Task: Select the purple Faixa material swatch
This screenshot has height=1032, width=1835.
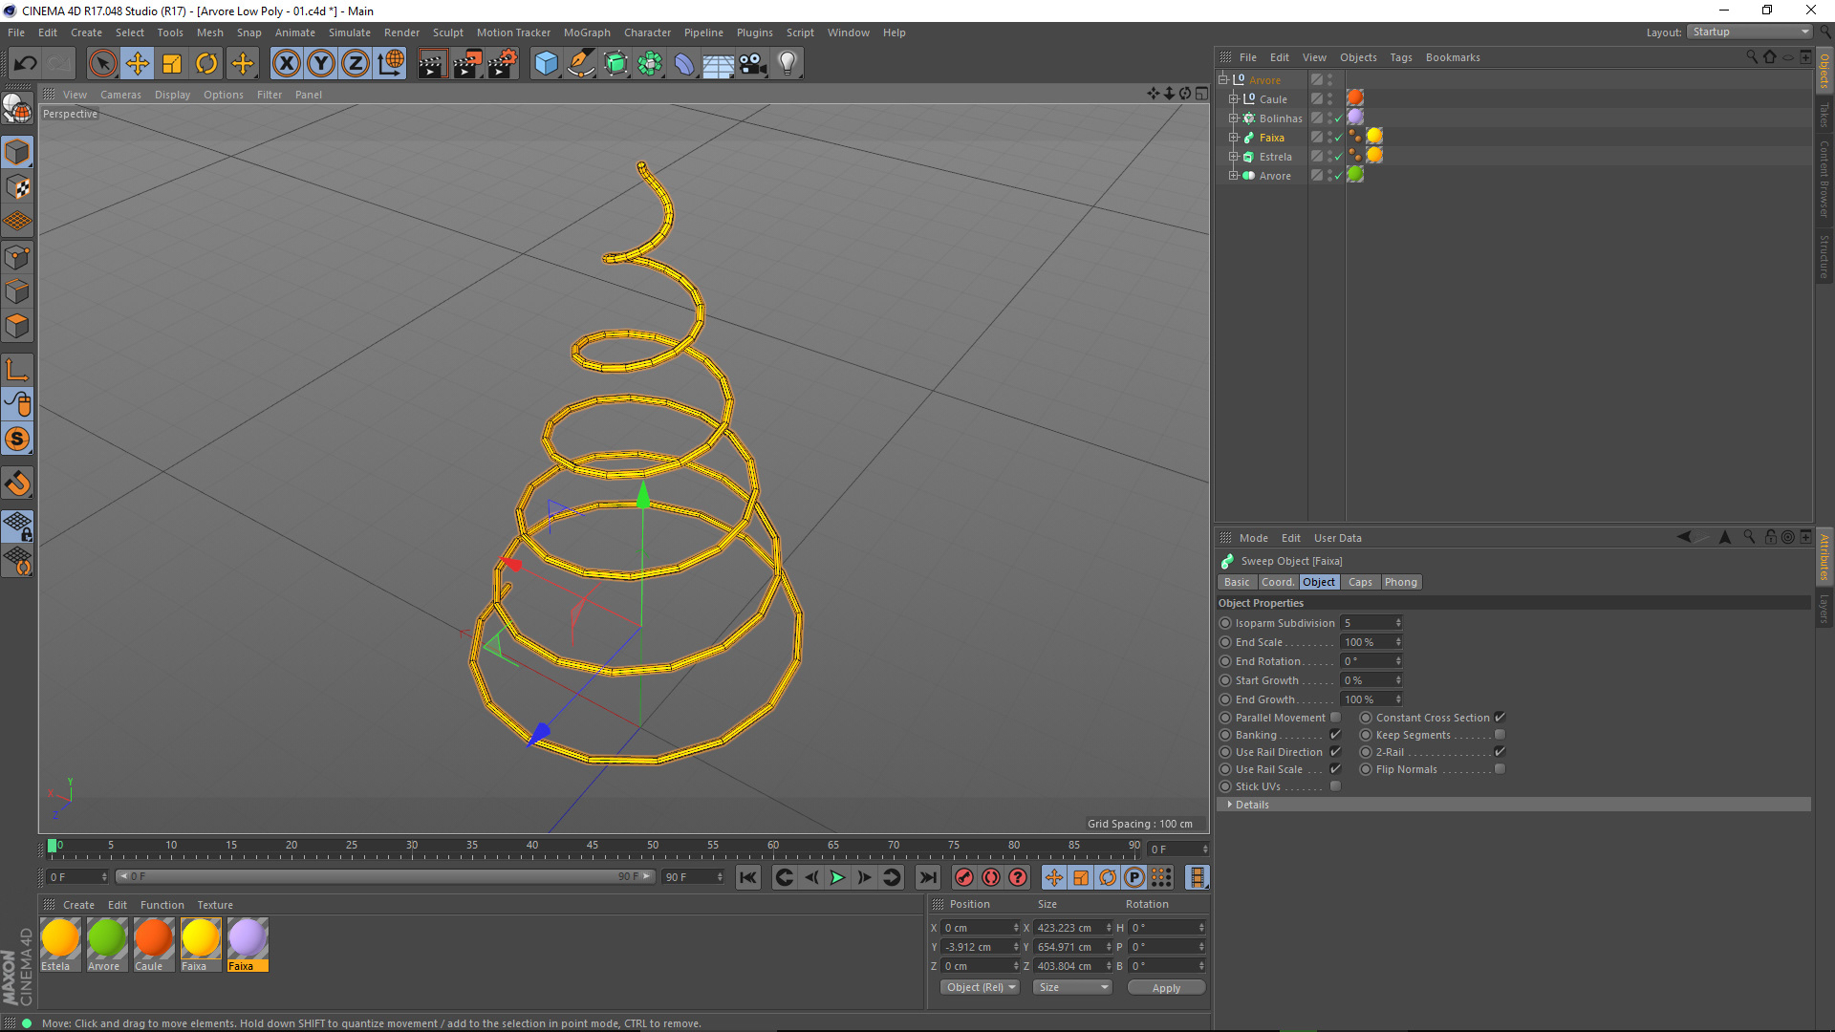Action: 248,939
